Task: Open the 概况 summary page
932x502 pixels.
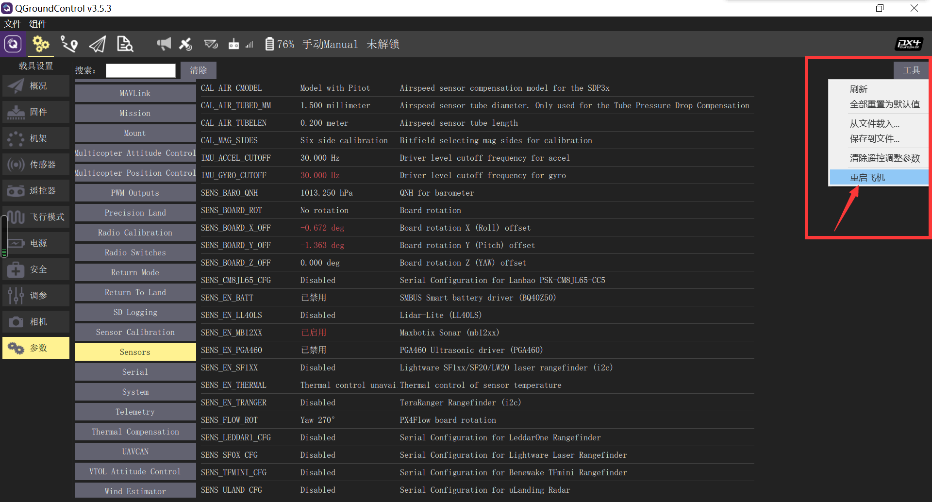Action: [36, 86]
